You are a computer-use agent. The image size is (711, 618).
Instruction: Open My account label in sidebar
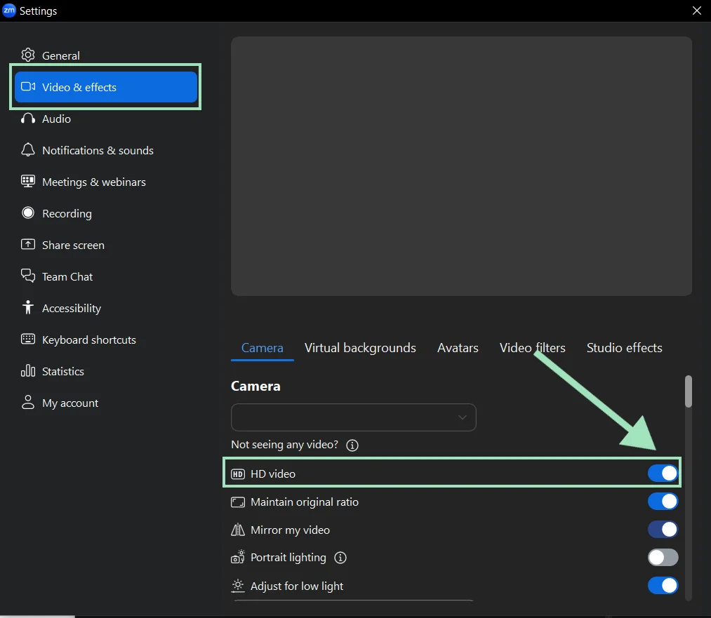pyautogui.click(x=69, y=403)
